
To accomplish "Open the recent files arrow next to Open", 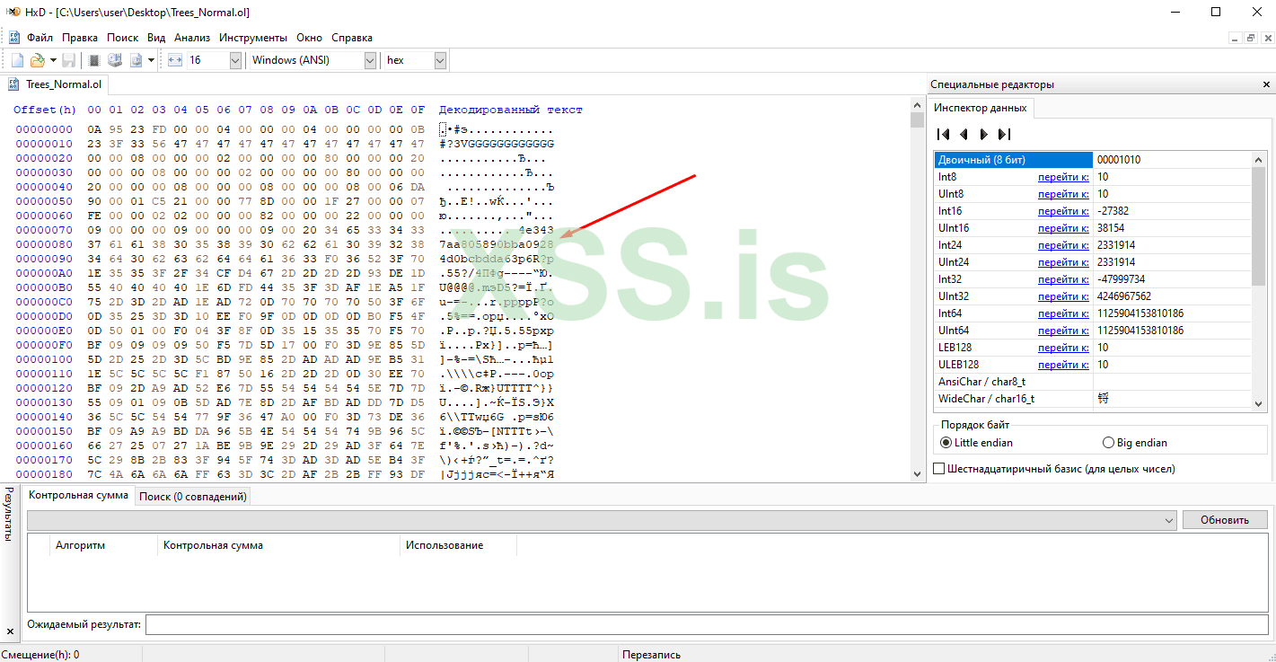I will click(53, 60).
